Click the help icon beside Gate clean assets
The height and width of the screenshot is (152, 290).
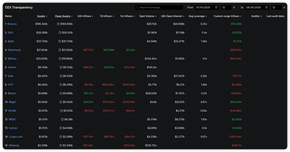coord(61,76)
